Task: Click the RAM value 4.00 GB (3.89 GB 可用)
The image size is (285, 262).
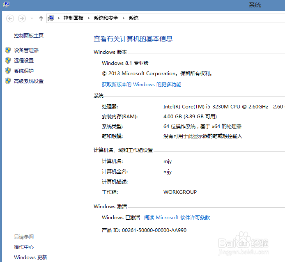Action: pyautogui.click(x=190, y=116)
